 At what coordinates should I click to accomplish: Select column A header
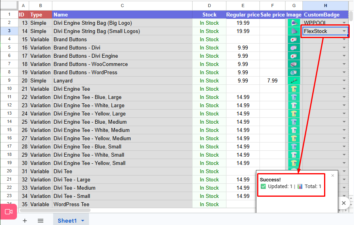click(24, 5)
